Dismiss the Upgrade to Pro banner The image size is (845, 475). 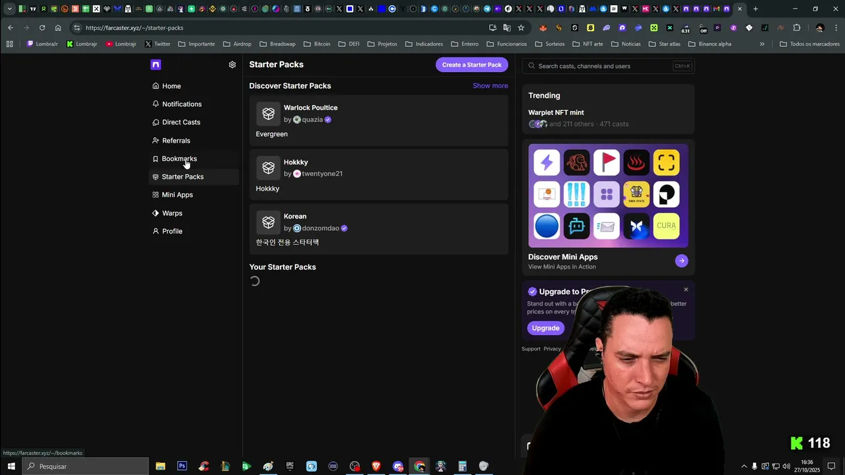(686, 290)
